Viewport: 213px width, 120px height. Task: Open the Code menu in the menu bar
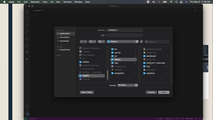(11, 2)
